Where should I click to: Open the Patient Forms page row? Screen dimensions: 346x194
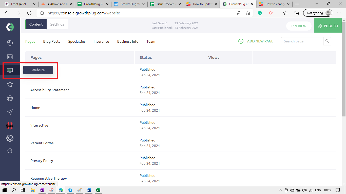pyautogui.click(x=181, y=143)
